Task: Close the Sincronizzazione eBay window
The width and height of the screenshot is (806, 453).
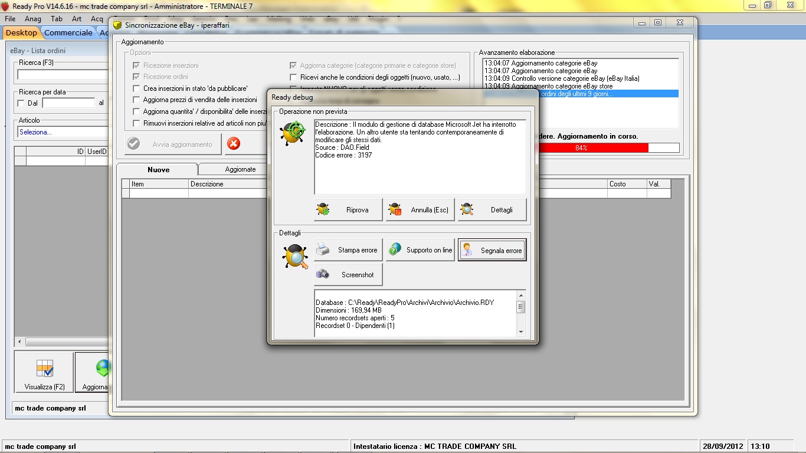Action: click(x=680, y=22)
